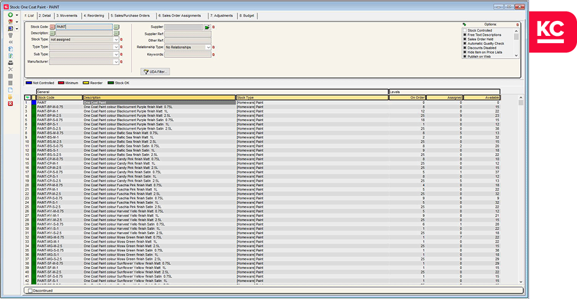The image size is (577, 299).
Task: Click the green tag icon left of Options
Action: click(465, 25)
